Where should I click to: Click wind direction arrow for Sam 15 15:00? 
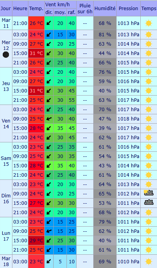[x=49, y=166]
